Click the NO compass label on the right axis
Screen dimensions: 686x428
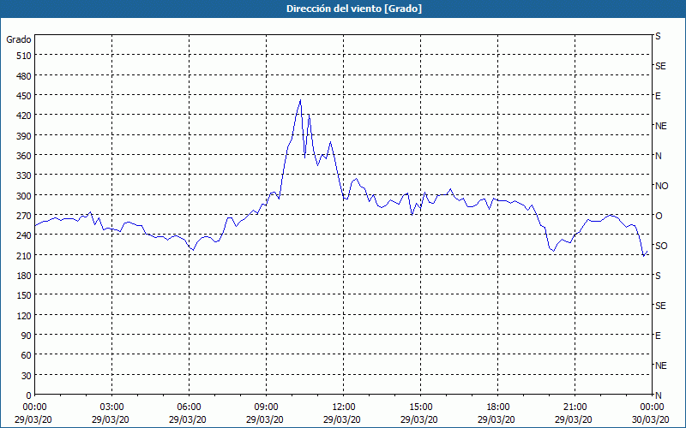[661, 186]
